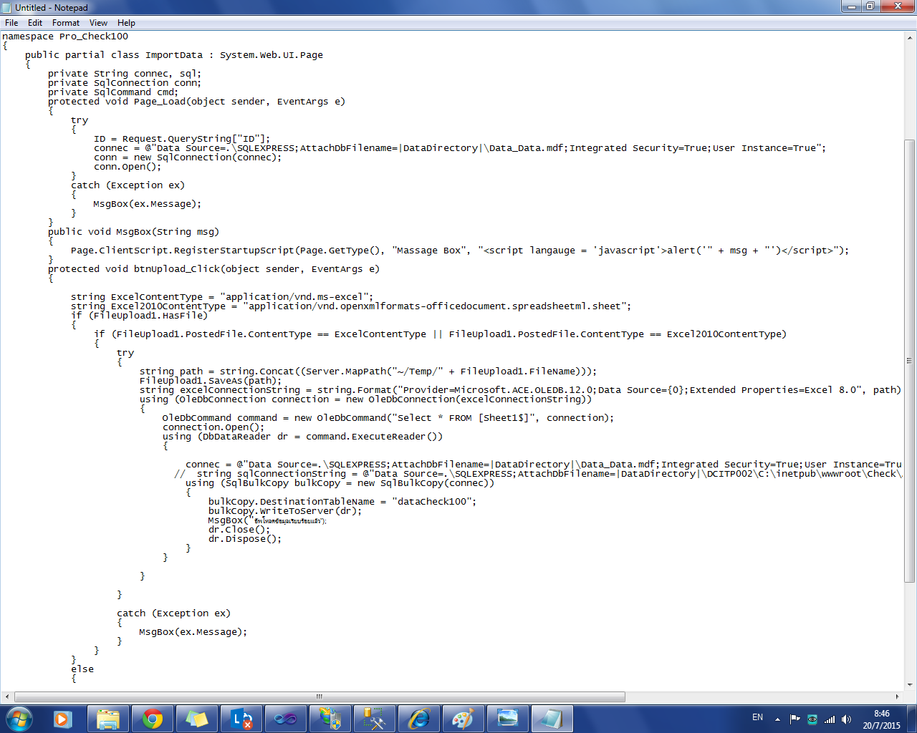The height and width of the screenshot is (733, 917).
Task: Click 'conn = new SqlConnection(connec);' line
Action: coord(188,157)
